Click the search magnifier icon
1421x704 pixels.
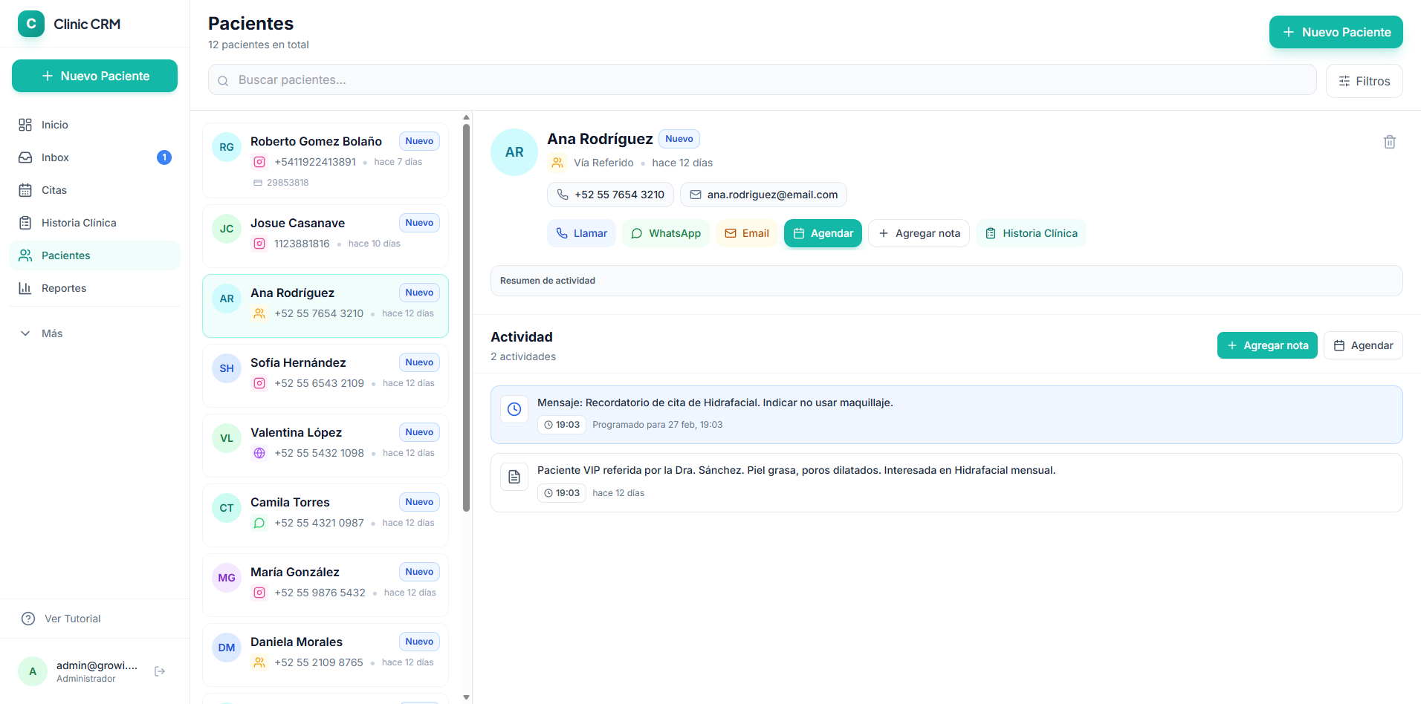(223, 80)
